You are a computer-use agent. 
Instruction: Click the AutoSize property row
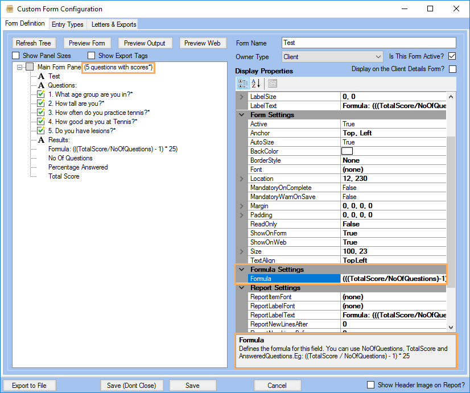pos(347,142)
